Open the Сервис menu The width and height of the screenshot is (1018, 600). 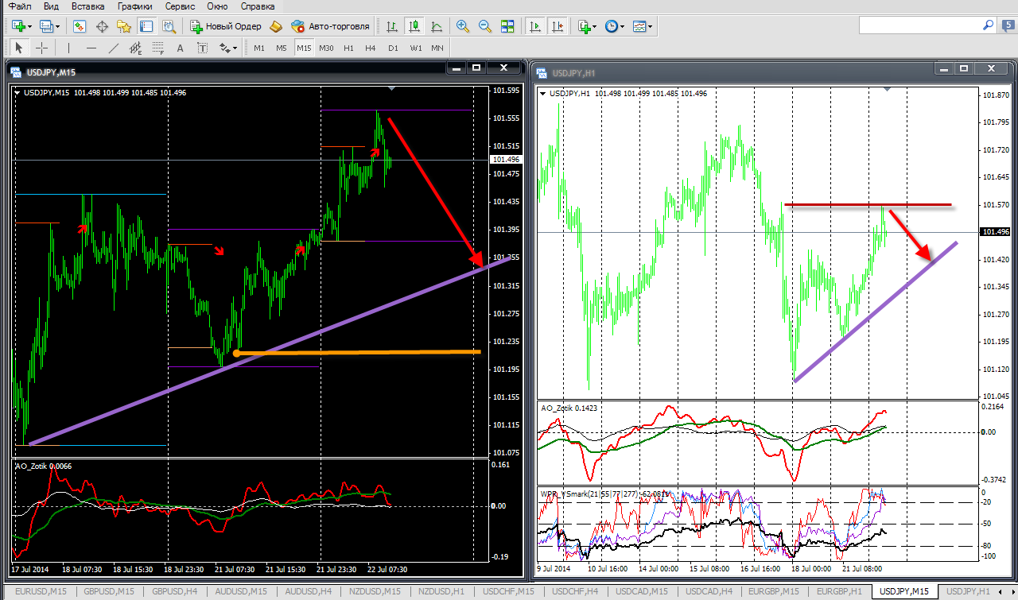pyautogui.click(x=180, y=6)
